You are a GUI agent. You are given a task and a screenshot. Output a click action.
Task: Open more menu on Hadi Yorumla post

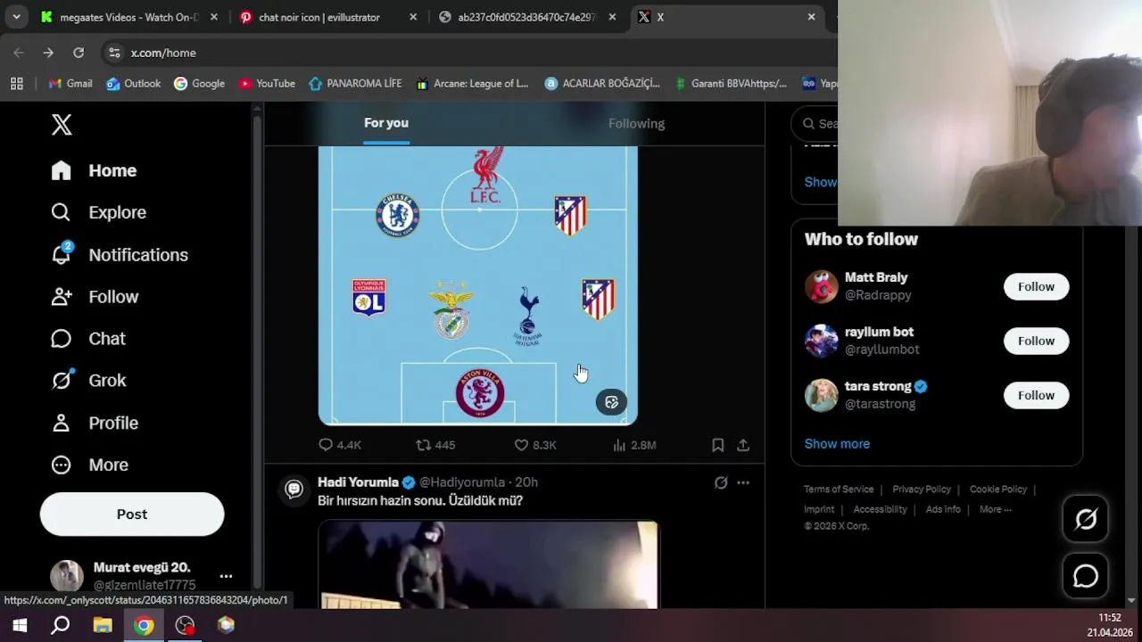(743, 482)
